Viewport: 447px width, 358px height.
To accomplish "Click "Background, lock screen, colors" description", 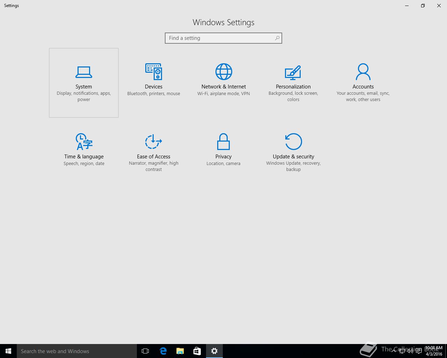I will 293,96.
